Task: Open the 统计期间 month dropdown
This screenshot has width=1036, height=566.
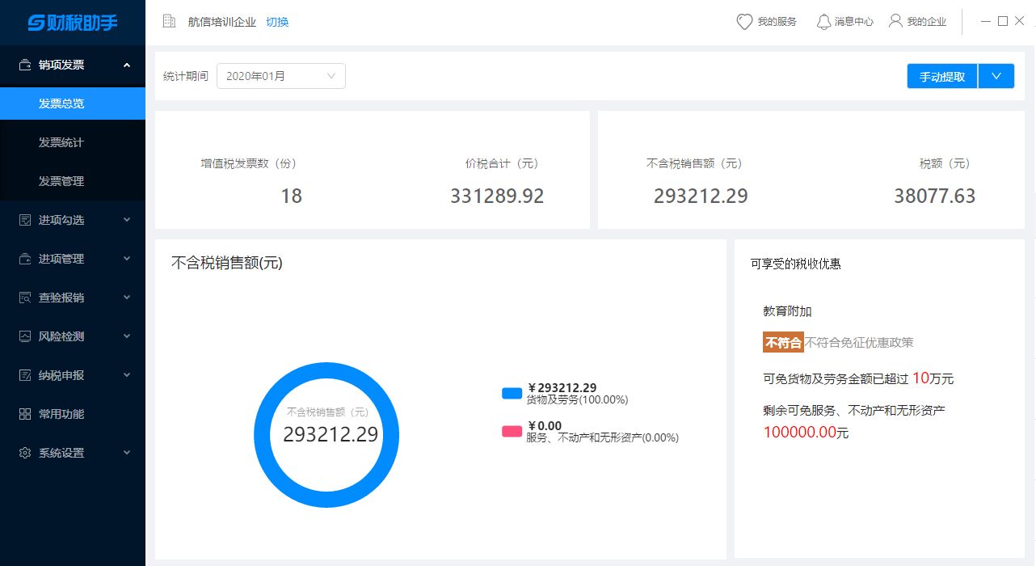Action: (281, 76)
